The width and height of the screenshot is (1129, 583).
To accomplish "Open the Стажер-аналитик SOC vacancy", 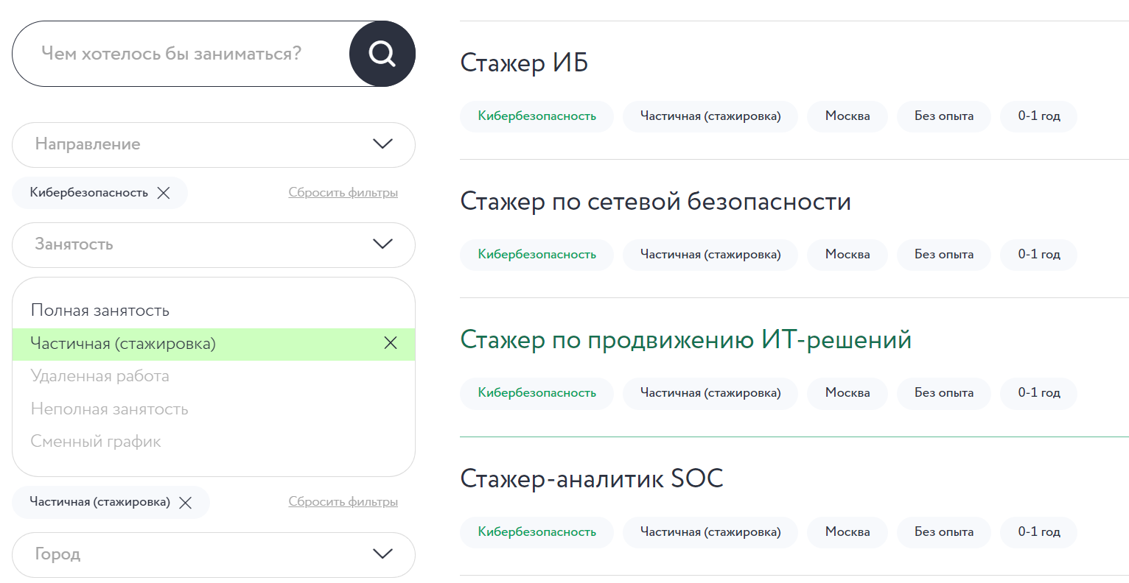I will pyautogui.click(x=592, y=479).
